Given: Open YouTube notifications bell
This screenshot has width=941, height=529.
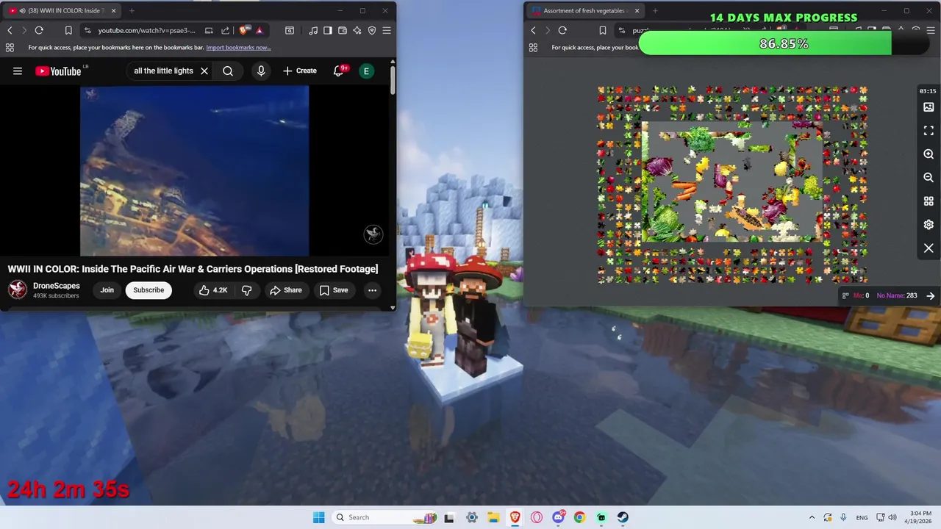Looking at the screenshot, I should 339,71.
